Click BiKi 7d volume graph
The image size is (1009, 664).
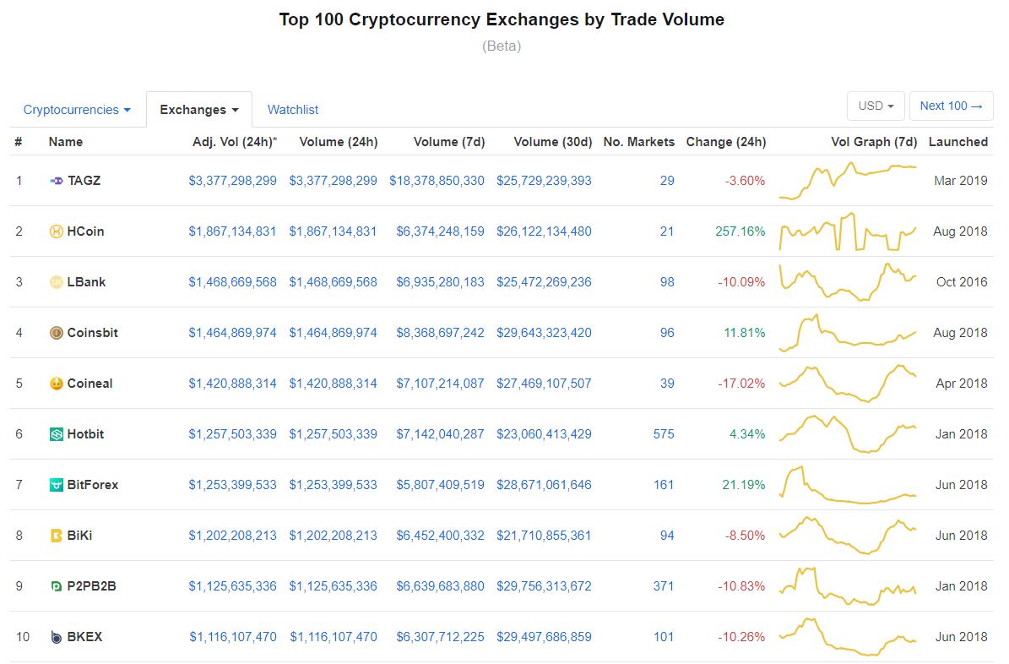[848, 536]
